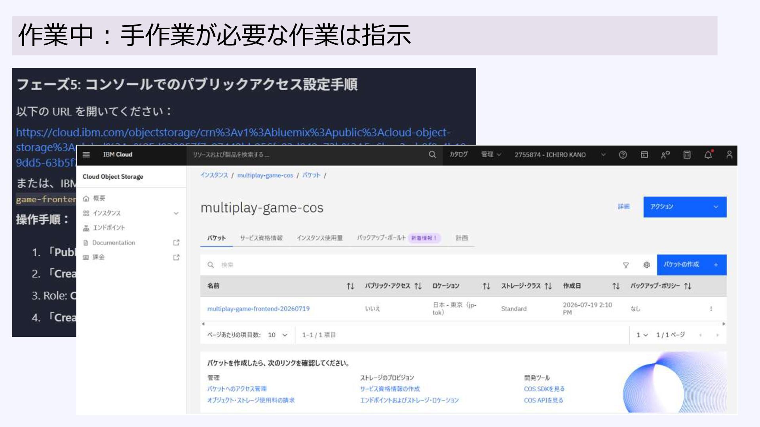Switch to the バケット tab
This screenshot has height=427, width=760.
216,238
